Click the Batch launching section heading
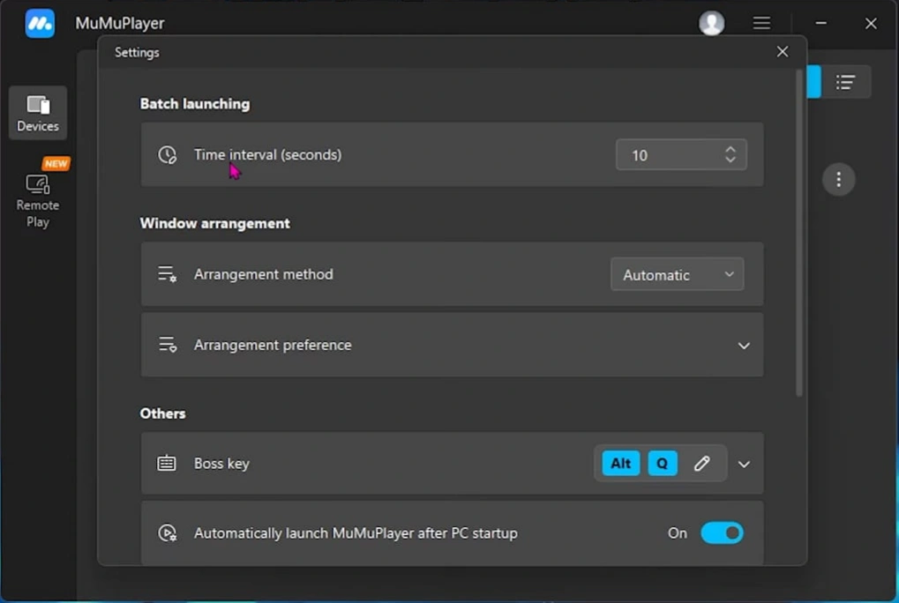Screen dimensions: 899x603 (x=194, y=103)
